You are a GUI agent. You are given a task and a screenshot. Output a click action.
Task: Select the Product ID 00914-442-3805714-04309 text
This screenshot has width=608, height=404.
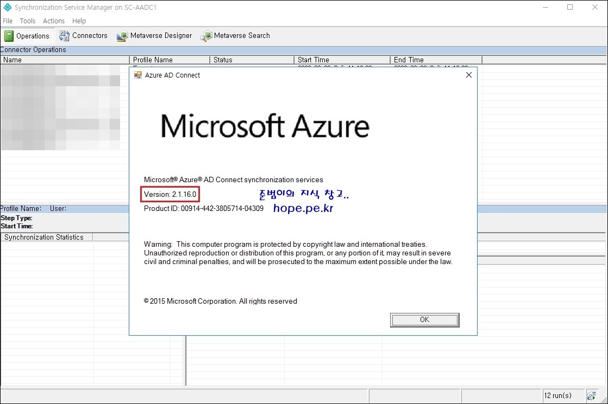point(204,209)
